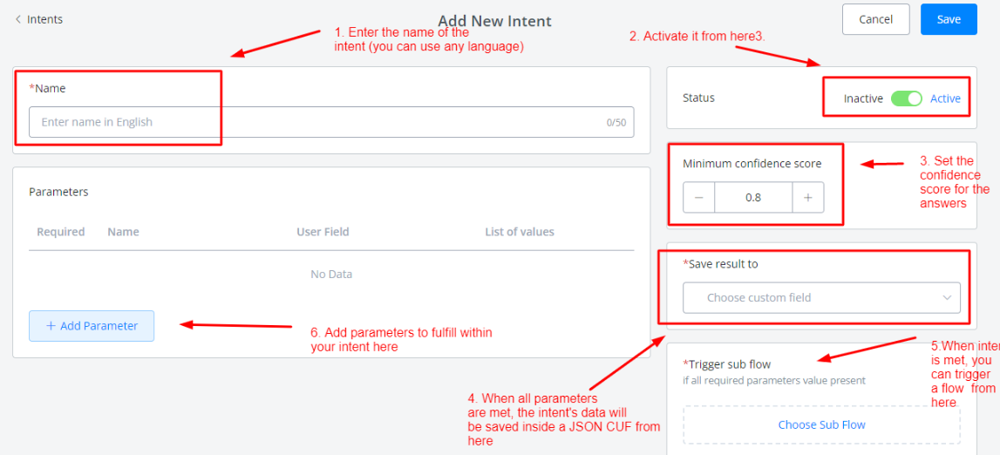Click the Add Parameter button
The width and height of the screenshot is (1000, 455).
(92, 326)
